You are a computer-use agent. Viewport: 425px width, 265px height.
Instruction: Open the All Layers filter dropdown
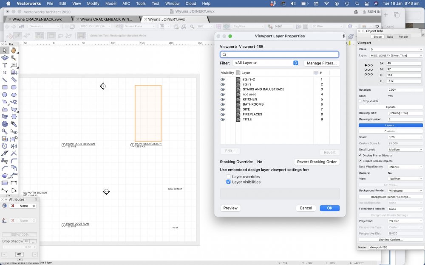[266, 63]
